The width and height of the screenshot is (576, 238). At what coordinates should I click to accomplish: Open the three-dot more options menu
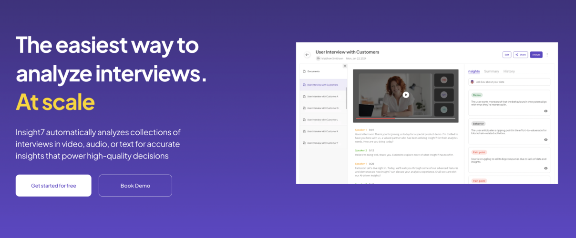click(547, 55)
